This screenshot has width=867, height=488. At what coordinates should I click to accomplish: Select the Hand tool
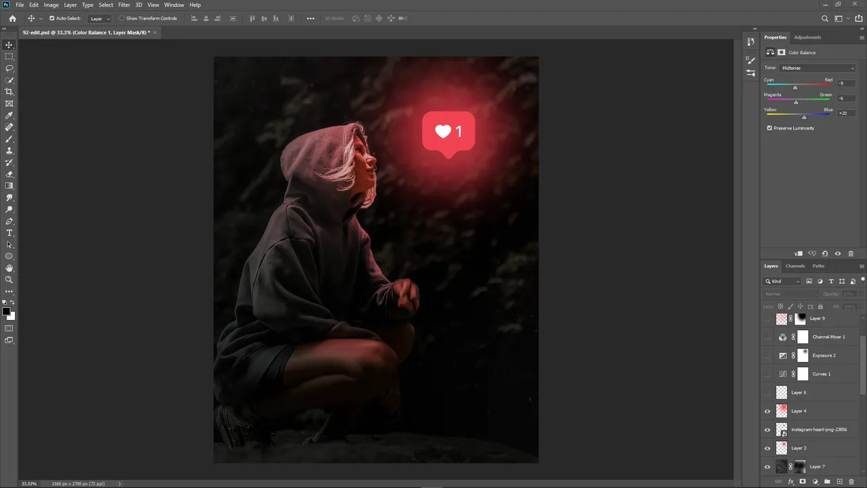9,268
